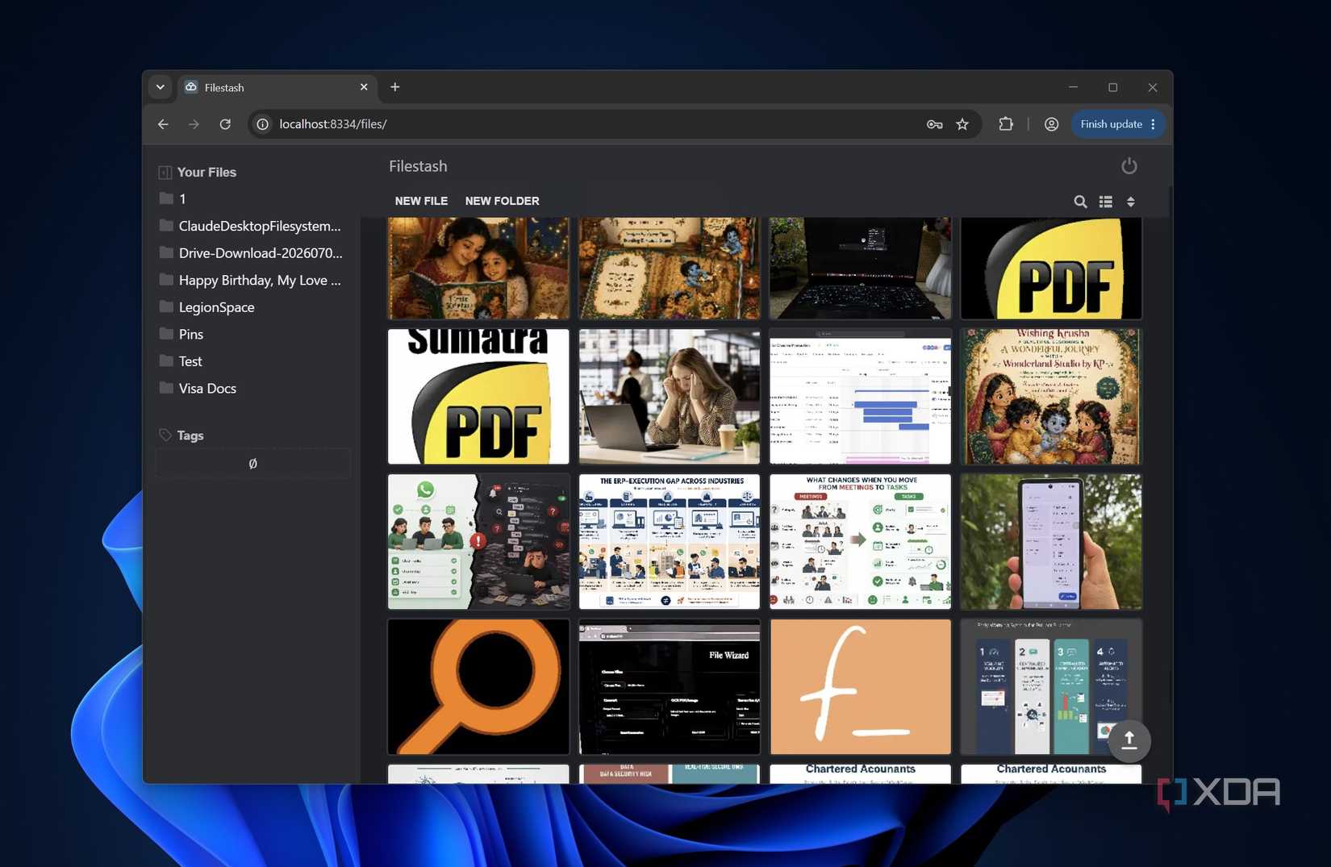Open new browser tab with plus icon
Screen dimensions: 1331x867
(x=394, y=87)
